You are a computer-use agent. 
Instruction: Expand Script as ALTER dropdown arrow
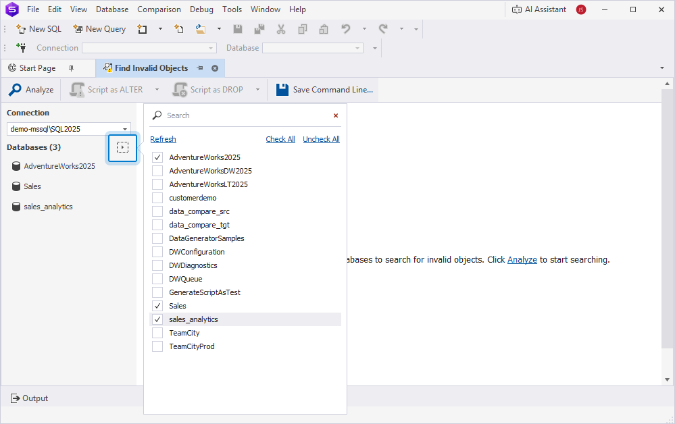pos(157,89)
